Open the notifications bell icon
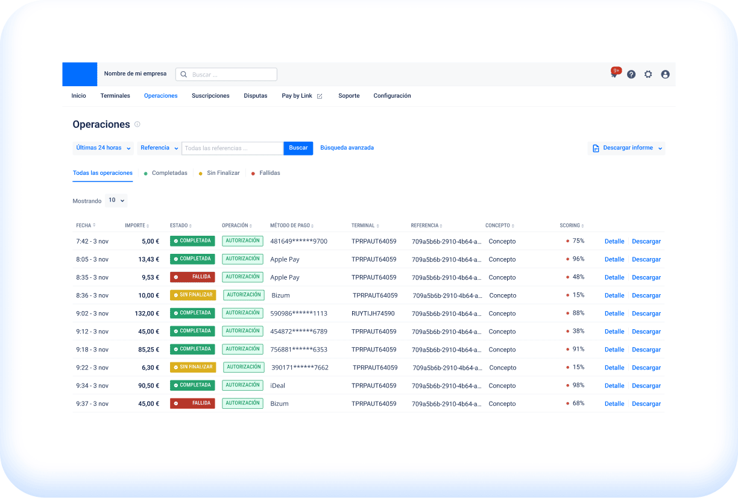The image size is (738, 498). click(614, 74)
